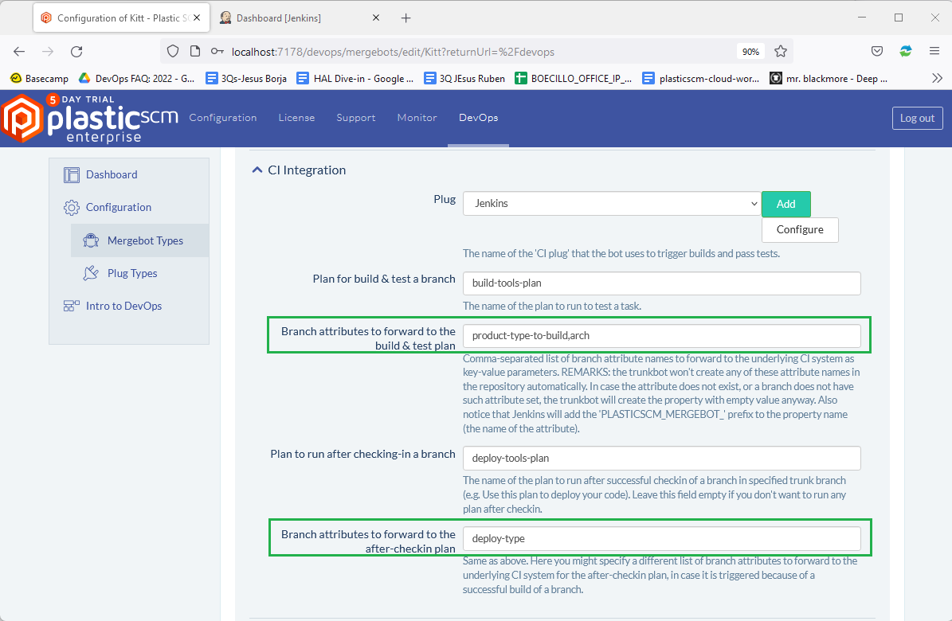The height and width of the screenshot is (621, 952).
Task: Open the License menu item
Action: 296,118
